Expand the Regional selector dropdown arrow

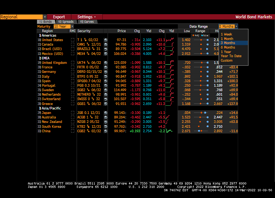click(45, 17)
